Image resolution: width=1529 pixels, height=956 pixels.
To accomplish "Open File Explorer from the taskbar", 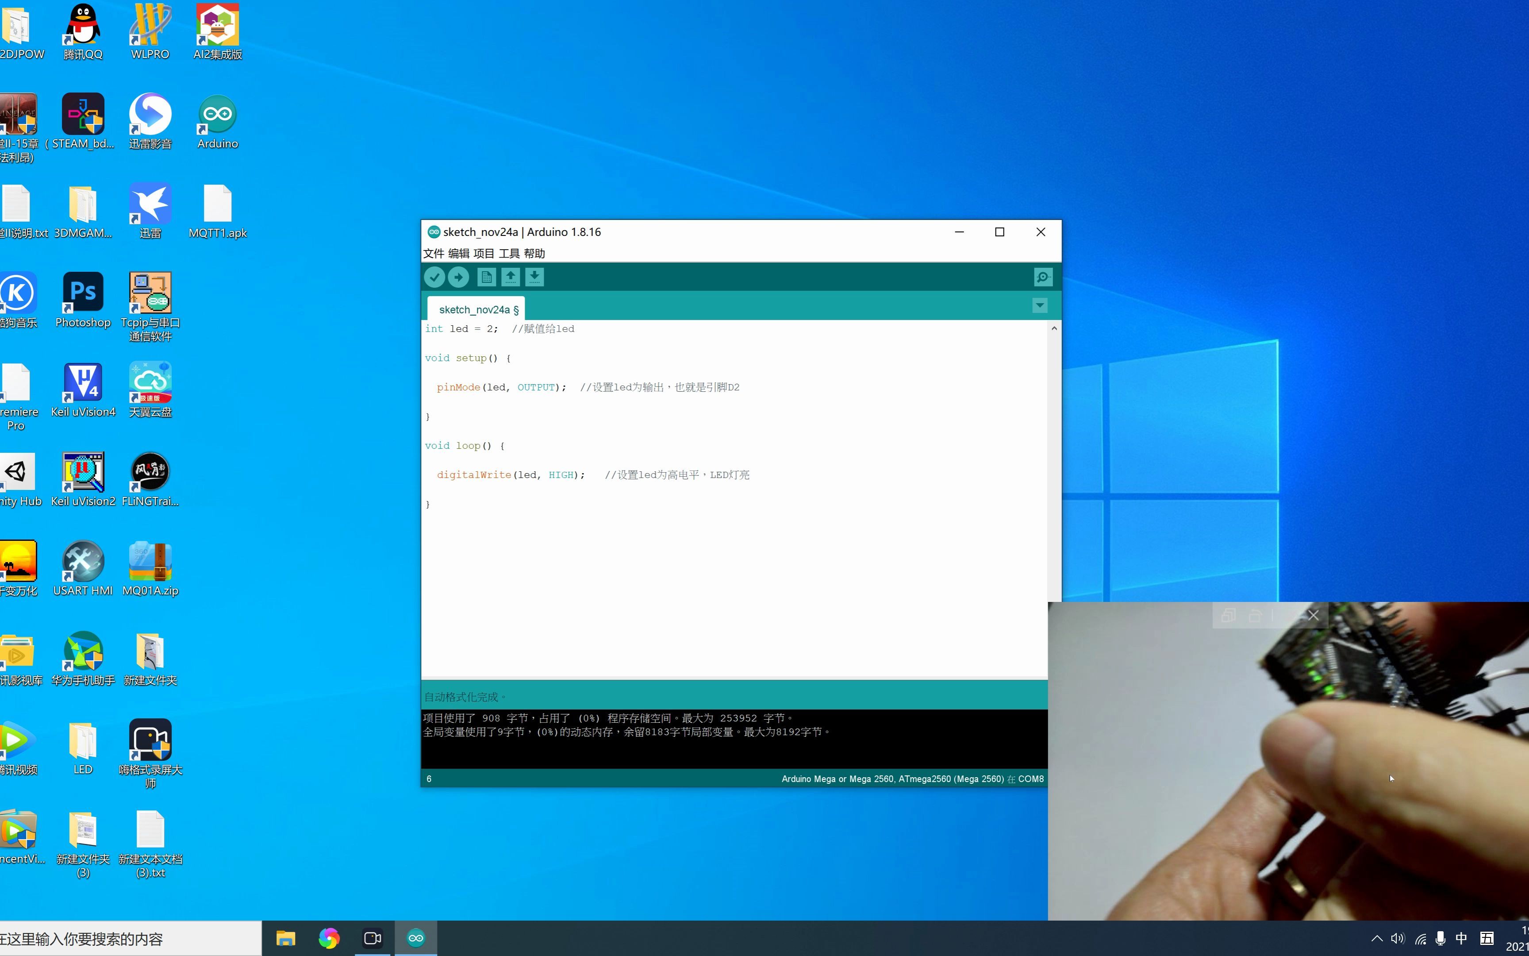I will [x=286, y=938].
